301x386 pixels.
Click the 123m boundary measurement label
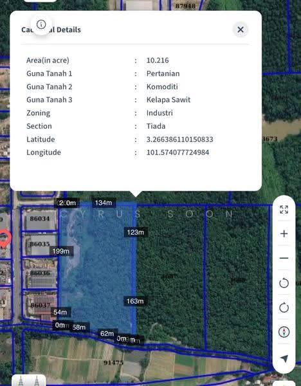pos(135,232)
